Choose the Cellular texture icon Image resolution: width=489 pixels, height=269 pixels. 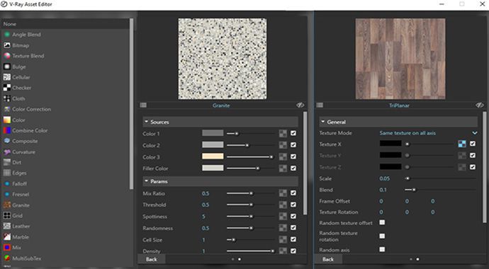tap(7, 77)
